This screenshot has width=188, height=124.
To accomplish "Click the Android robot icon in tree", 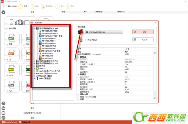I will [x=37, y=68].
